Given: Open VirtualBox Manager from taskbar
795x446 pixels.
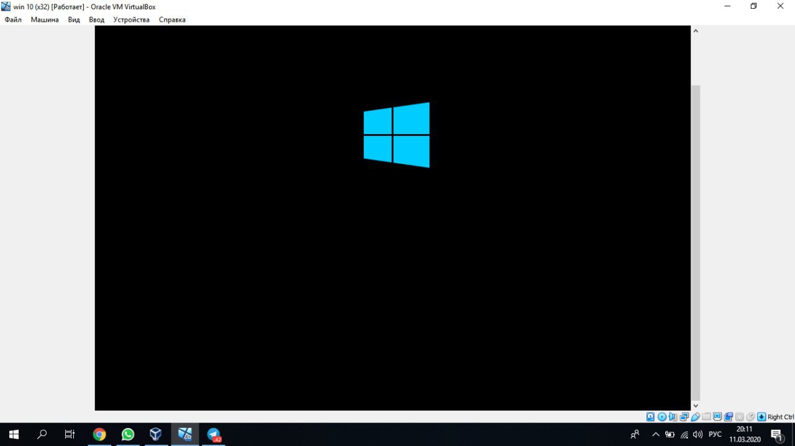Looking at the screenshot, I should coord(156,434).
